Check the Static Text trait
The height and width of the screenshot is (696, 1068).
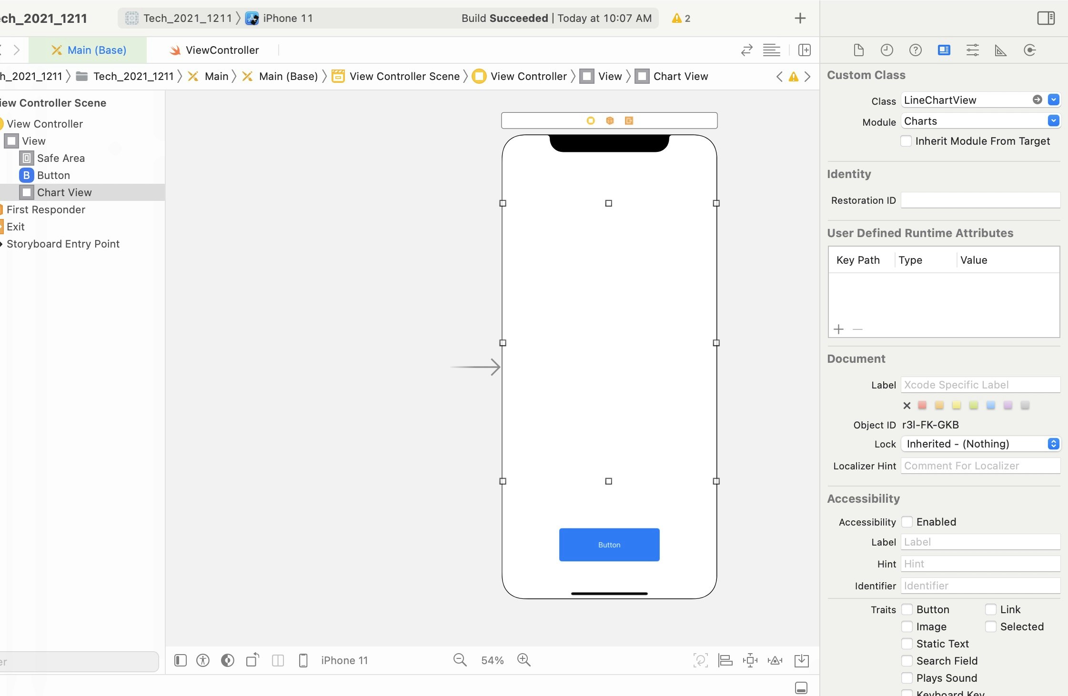[x=907, y=644]
